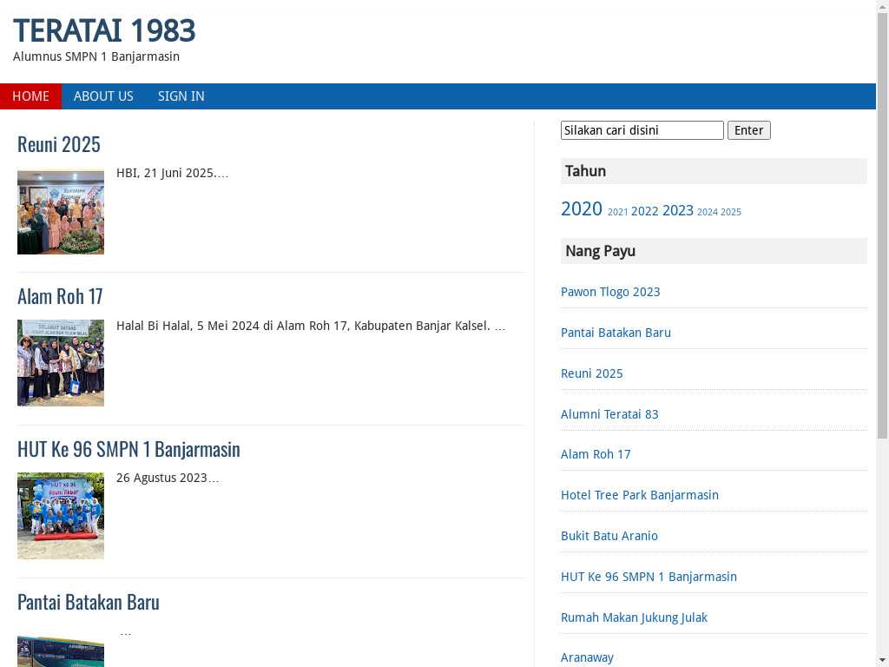Click the '26 Agustus 2023' excerpt text
This screenshot has width=889, height=667.
168,479
